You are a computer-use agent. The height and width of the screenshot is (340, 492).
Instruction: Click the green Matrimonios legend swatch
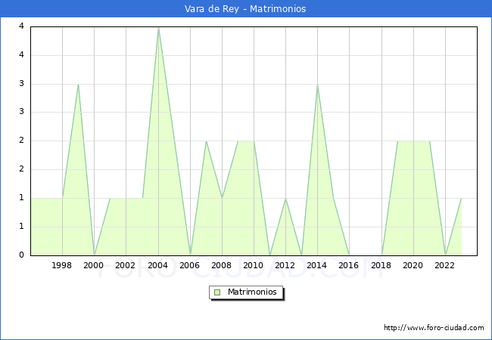(217, 292)
